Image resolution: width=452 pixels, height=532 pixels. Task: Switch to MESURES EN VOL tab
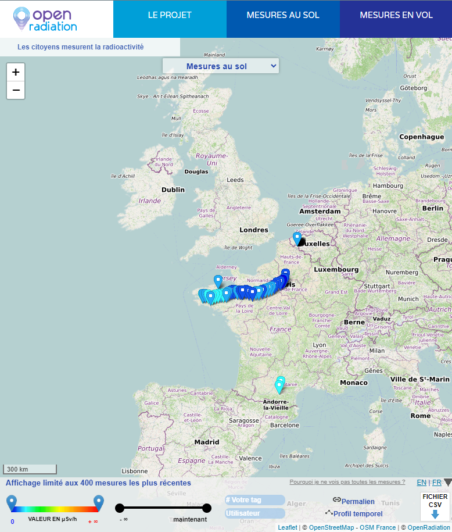(x=396, y=15)
